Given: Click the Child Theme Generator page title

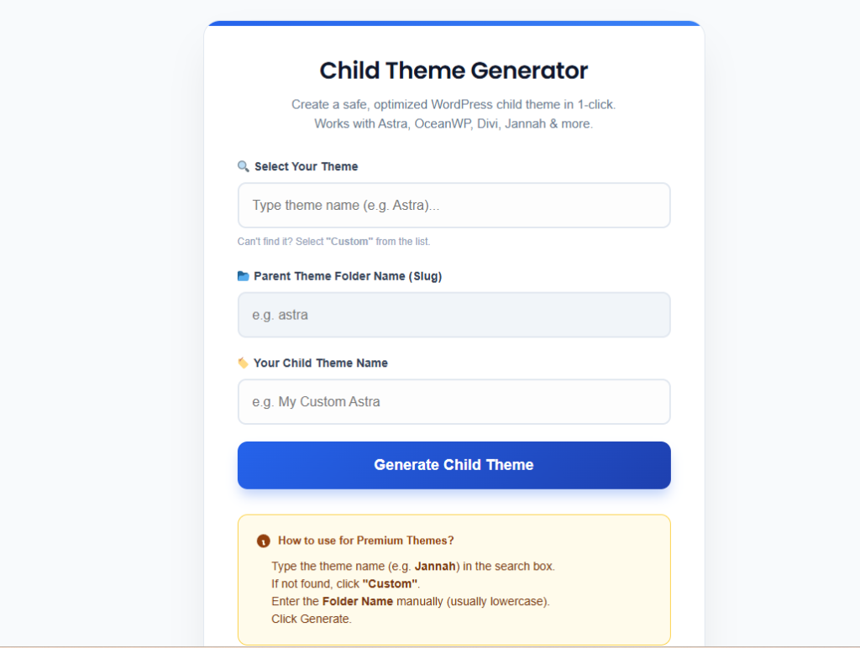Looking at the screenshot, I should [454, 71].
